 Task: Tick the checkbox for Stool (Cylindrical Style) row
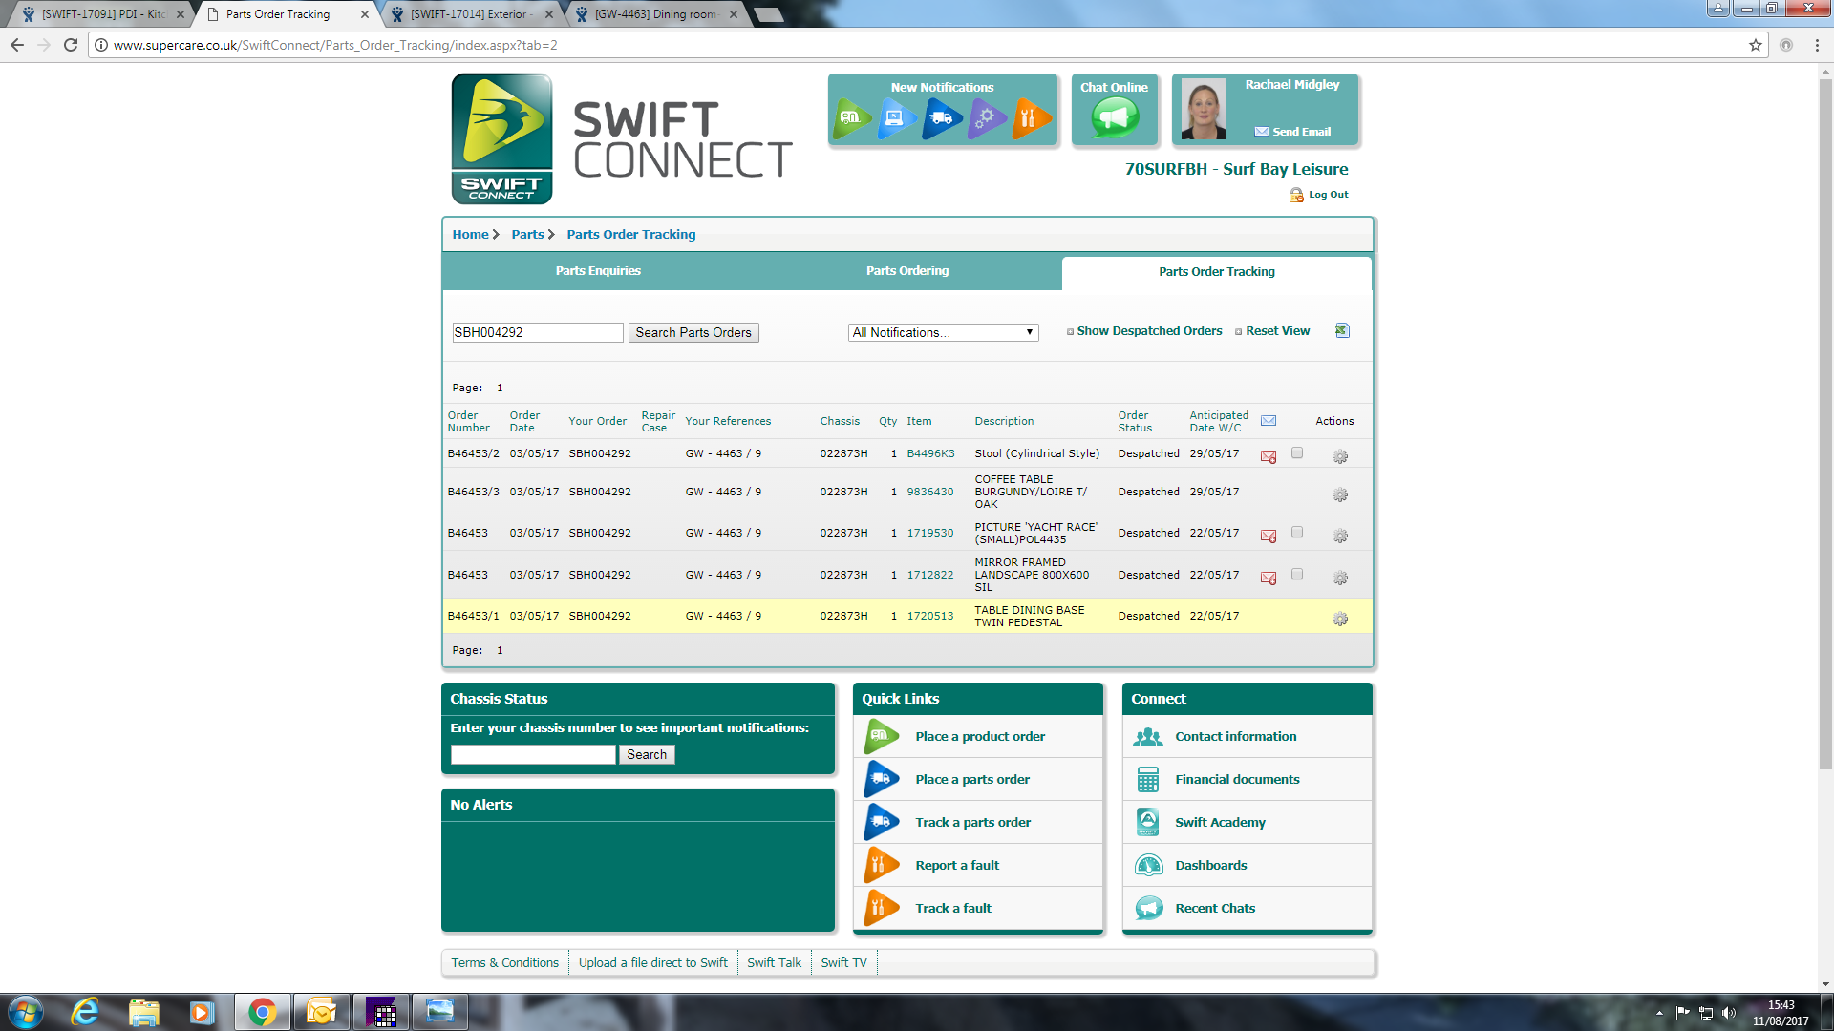(1297, 452)
